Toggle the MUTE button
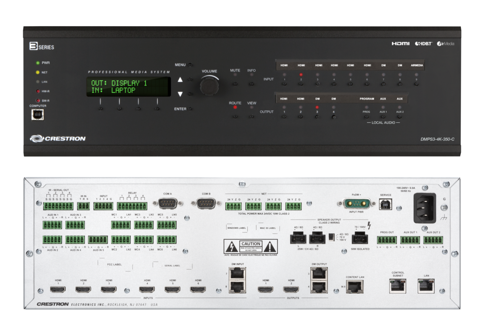The image size is (487, 334). (235, 84)
